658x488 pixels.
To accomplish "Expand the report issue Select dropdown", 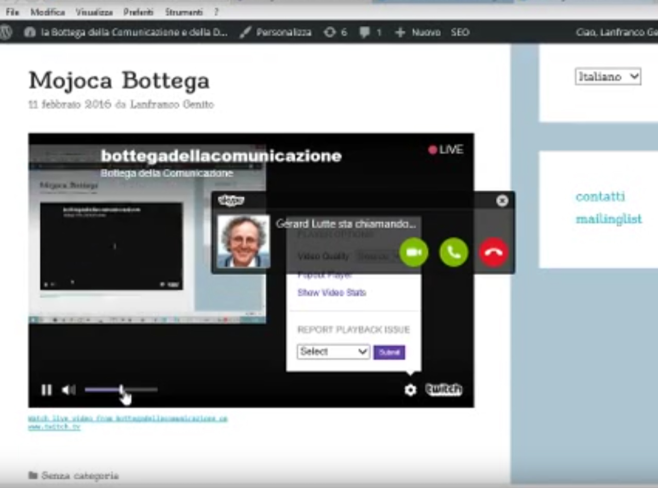I will pyautogui.click(x=333, y=351).
